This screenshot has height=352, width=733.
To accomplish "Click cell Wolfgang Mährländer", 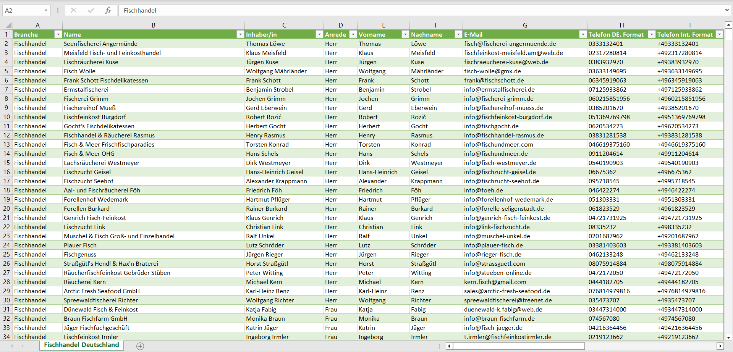I will pos(284,71).
